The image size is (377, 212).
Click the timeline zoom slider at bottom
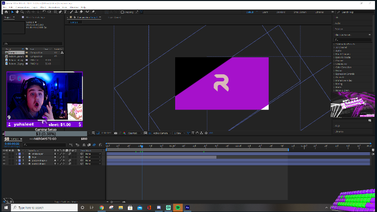tap(112, 202)
